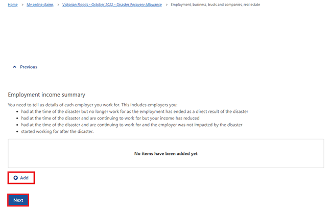Click the 'employer was not impacted' bullet item
Image resolution: width=332 pixels, height=211 pixels.
[x=132, y=125]
